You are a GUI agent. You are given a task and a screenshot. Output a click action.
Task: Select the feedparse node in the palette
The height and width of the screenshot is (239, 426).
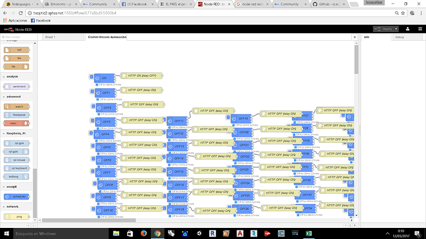(x=17, y=115)
